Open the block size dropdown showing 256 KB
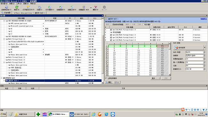 point(196,69)
